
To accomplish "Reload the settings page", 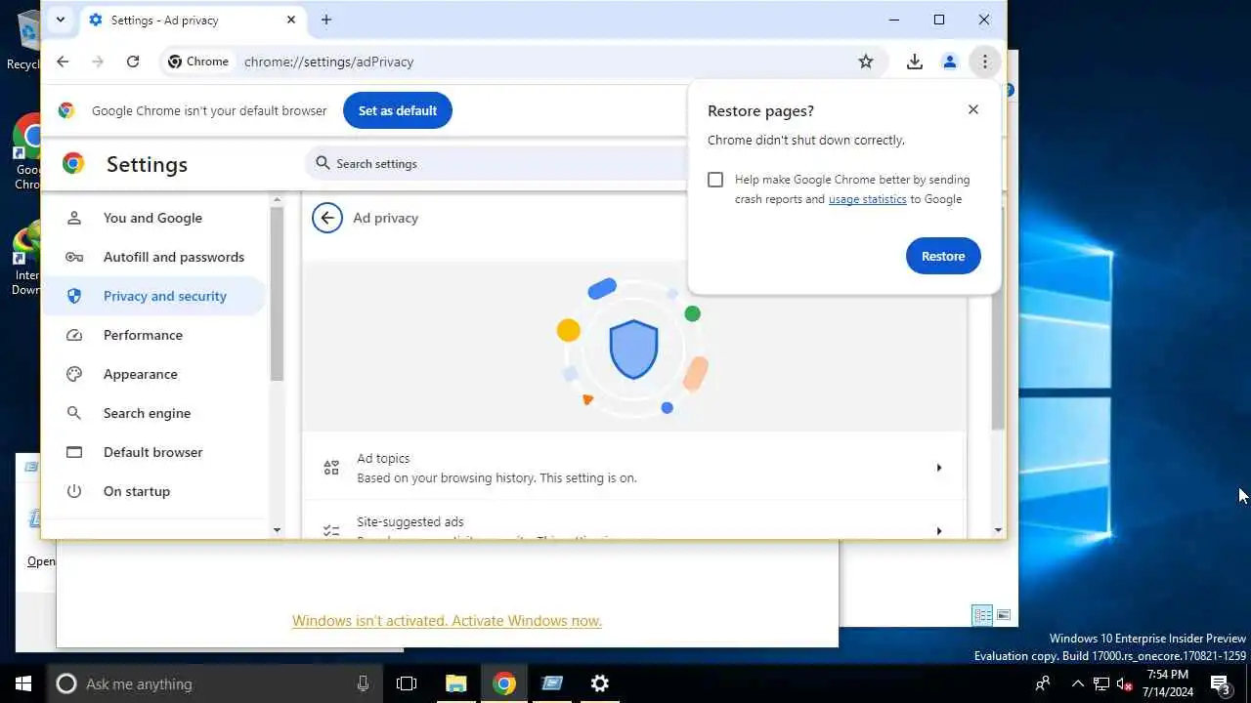I will (x=133, y=62).
